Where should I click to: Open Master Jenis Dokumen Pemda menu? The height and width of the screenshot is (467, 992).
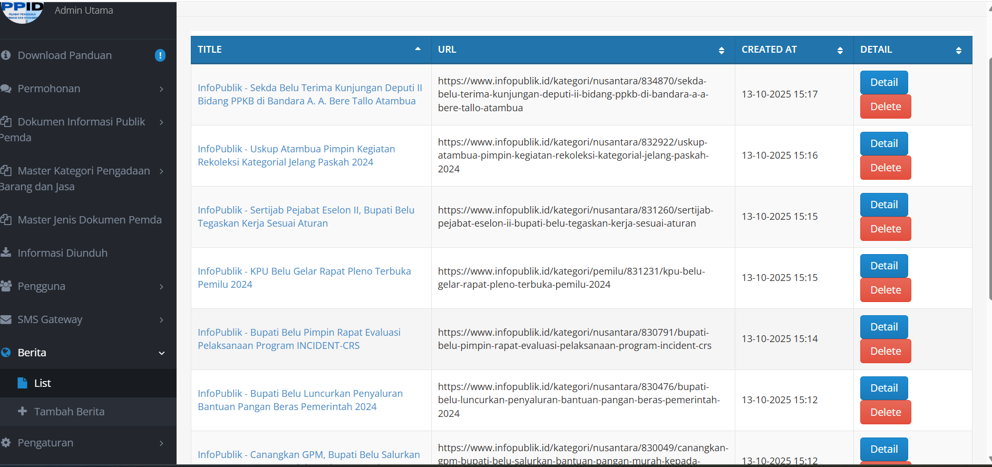(x=89, y=220)
